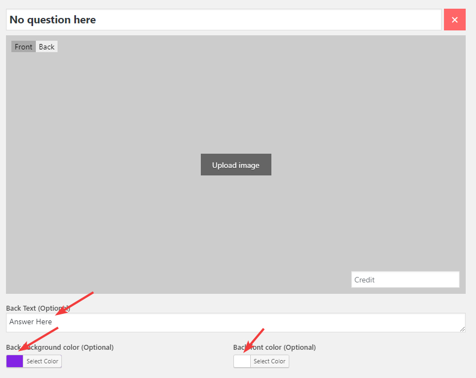This screenshot has height=378, width=476.
Task: Click the red X delete button
Action: pyautogui.click(x=454, y=20)
